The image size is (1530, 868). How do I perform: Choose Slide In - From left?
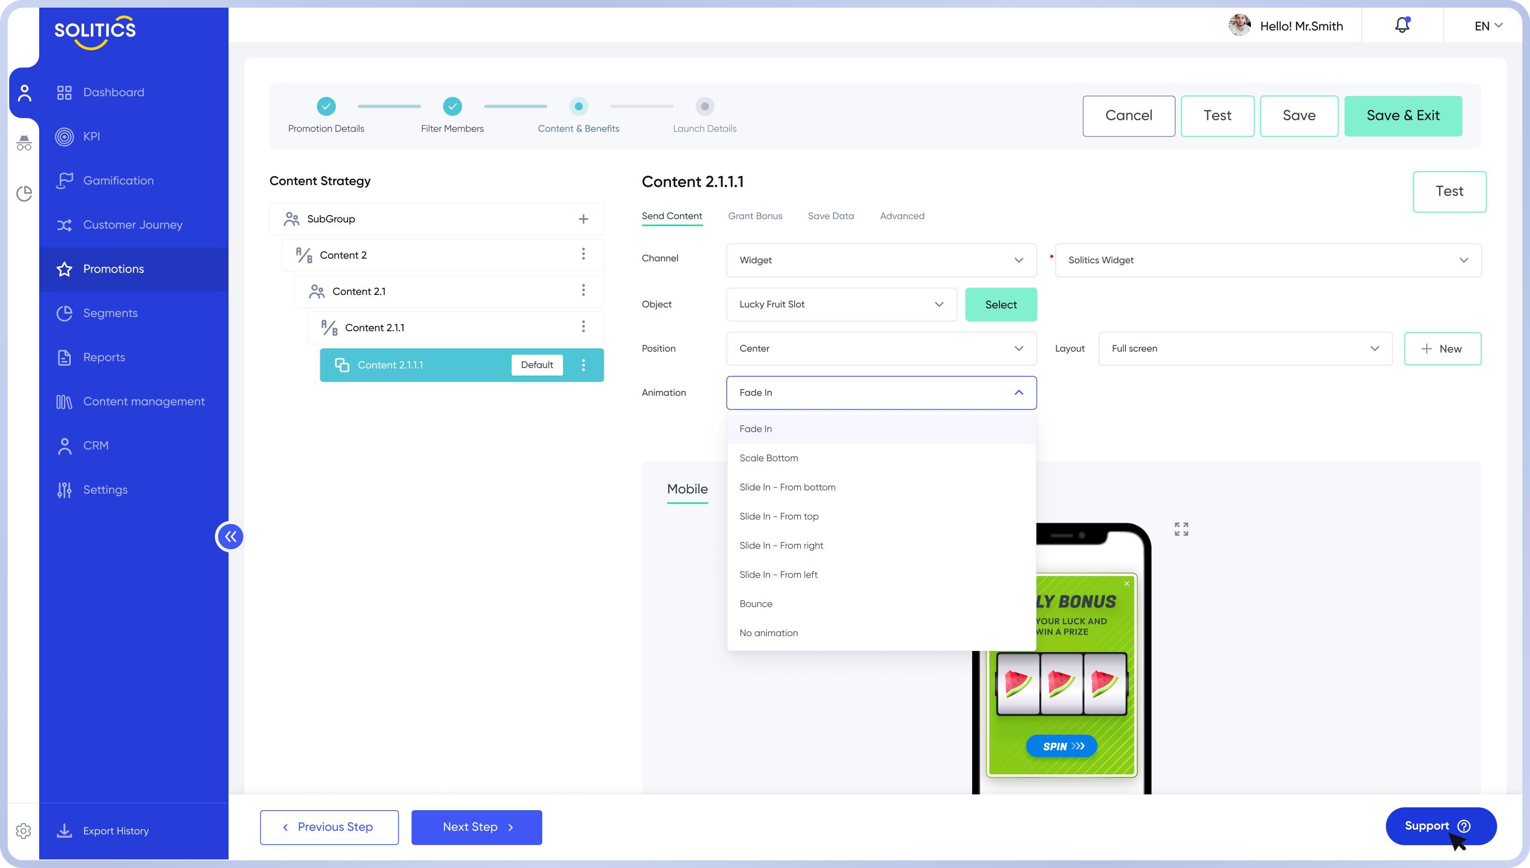(x=881, y=575)
